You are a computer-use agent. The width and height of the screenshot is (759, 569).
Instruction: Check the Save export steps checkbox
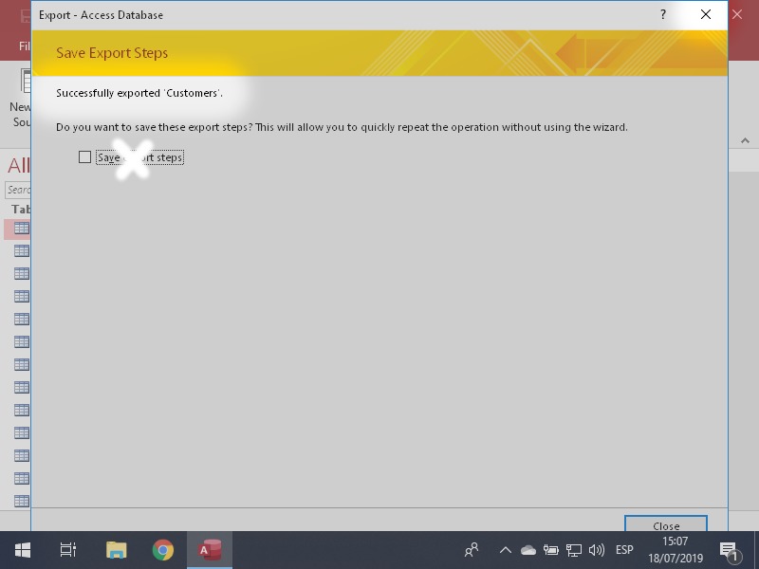tap(85, 157)
